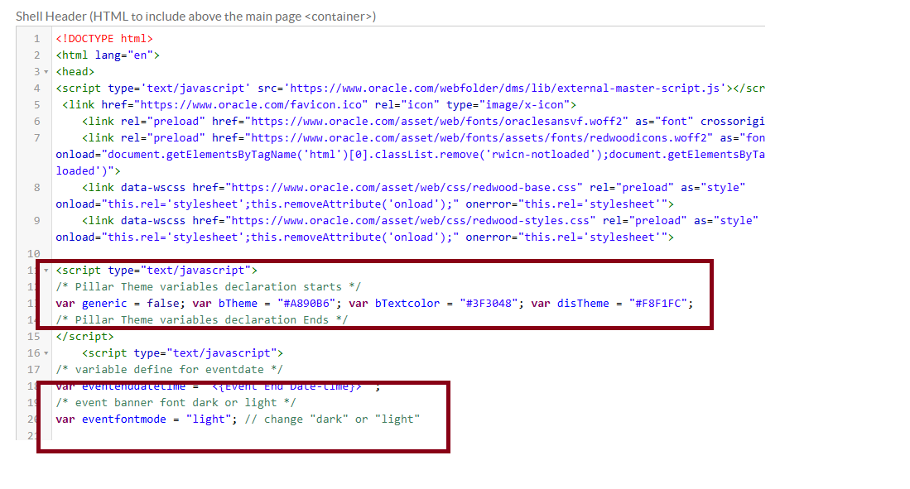Click the html lang="en" line
Screen dimensions: 910x489
(x=108, y=55)
